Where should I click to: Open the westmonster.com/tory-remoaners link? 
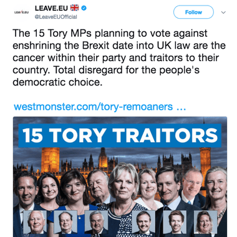point(100,107)
